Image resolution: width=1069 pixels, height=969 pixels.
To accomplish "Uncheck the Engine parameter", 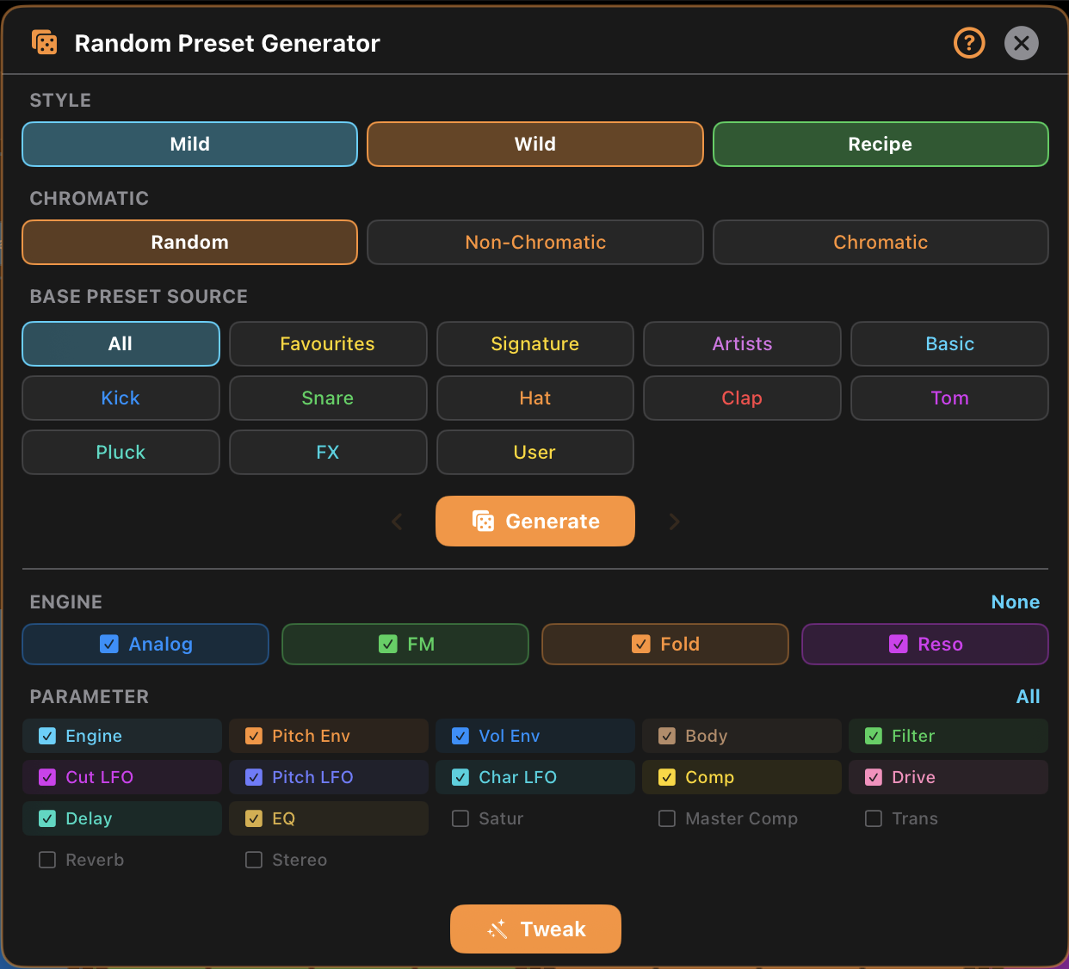I will click(47, 736).
